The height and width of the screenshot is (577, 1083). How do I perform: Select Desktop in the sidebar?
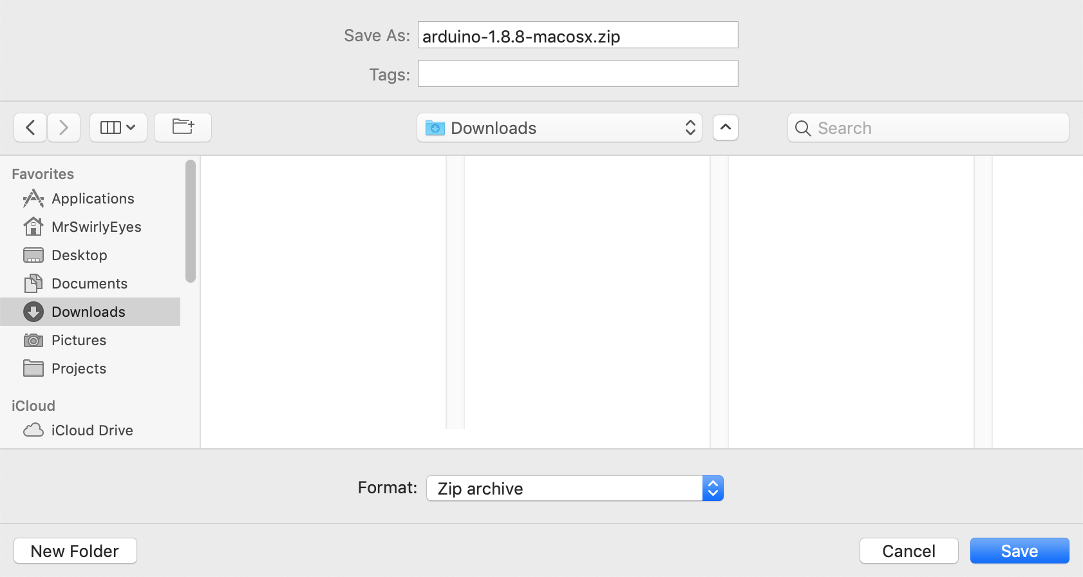pos(79,255)
